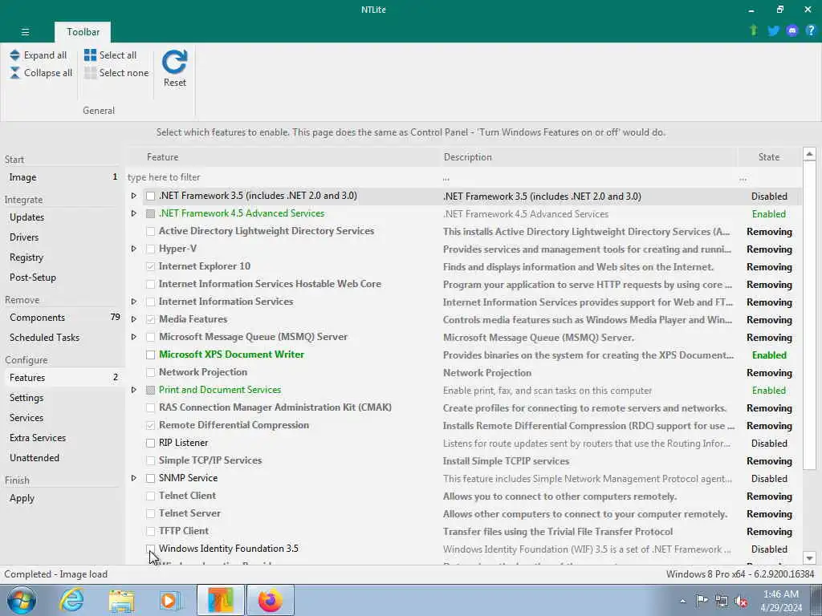This screenshot has width=822, height=616.
Task: Switch to NTLite taskbar icon
Action: tap(221, 600)
